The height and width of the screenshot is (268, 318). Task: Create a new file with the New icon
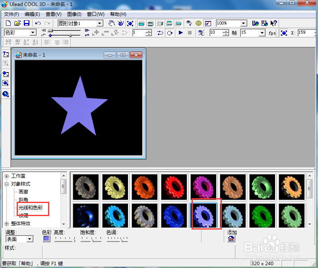(x=8, y=23)
